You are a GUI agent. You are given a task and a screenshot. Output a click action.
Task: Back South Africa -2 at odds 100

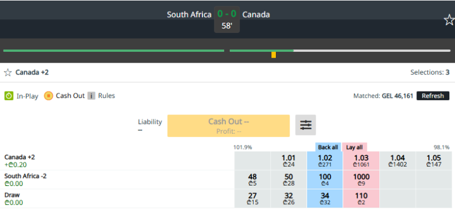click(325, 180)
